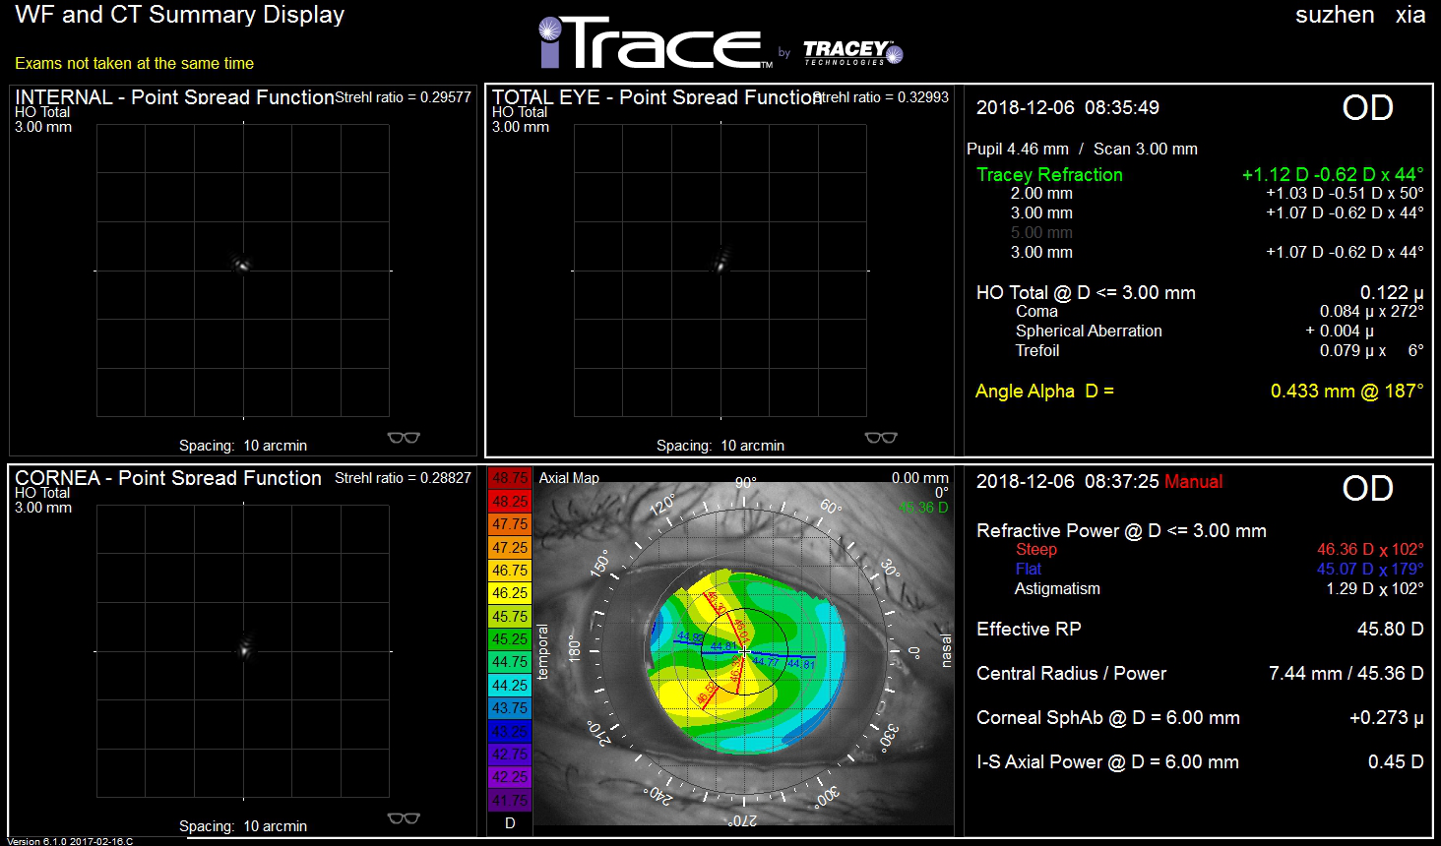
Task: Click the 0.122 µ HO total value
Action: [x=1392, y=292]
